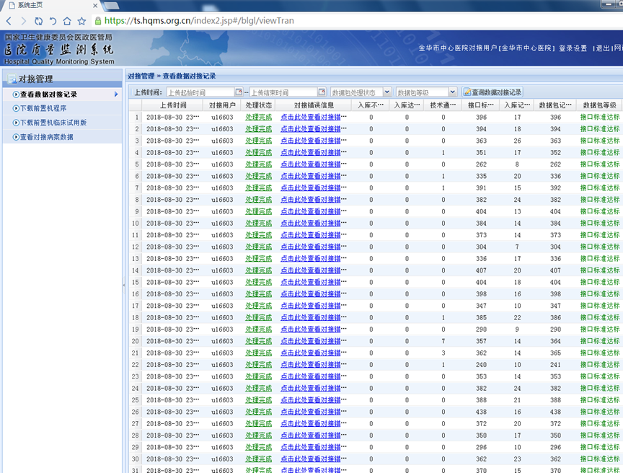Click 接口标准达标 grade in row 13
The height and width of the screenshot is (473, 623).
[x=600, y=259]
